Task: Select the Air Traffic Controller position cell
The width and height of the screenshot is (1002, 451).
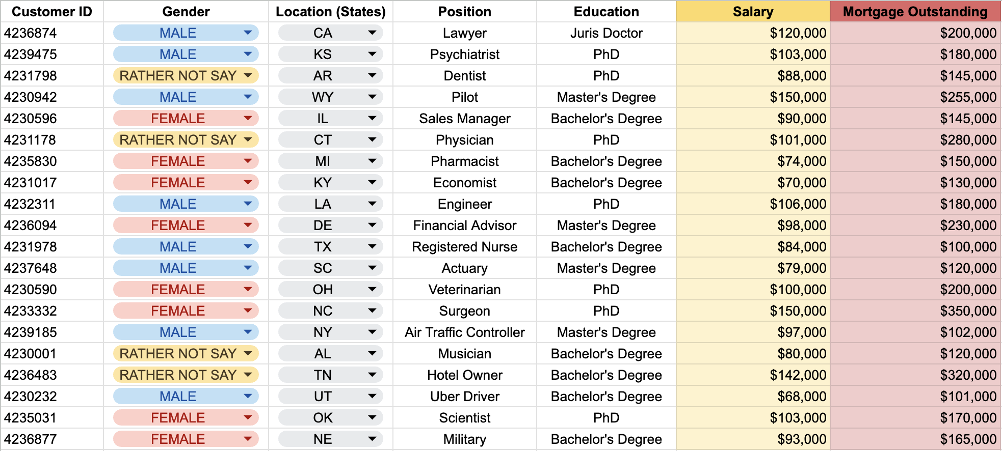Action: point(465,332)
